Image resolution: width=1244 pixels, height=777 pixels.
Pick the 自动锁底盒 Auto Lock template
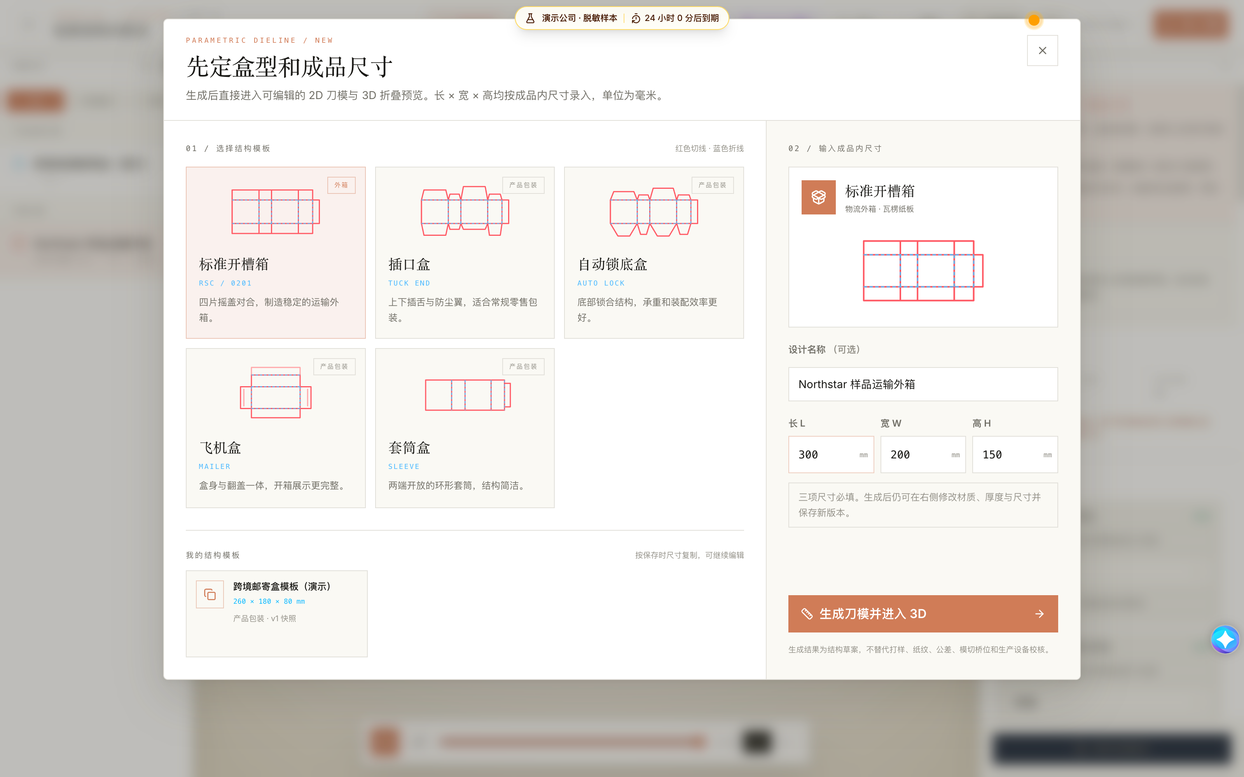(x=653, y=252)
